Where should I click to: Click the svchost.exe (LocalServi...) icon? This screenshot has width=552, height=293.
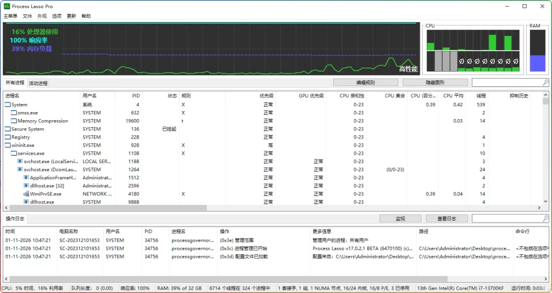click(x=20, y=162)
